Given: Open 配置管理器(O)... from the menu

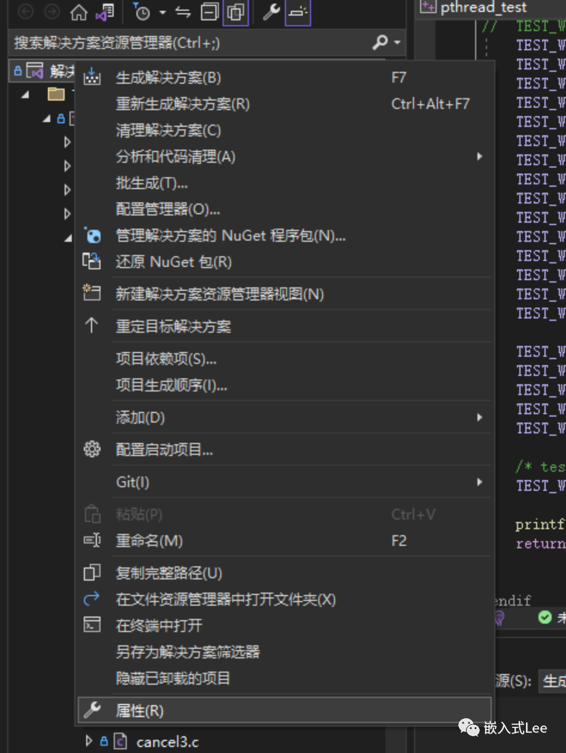Looking at the screenshot, I should click(x=284, y=209).
